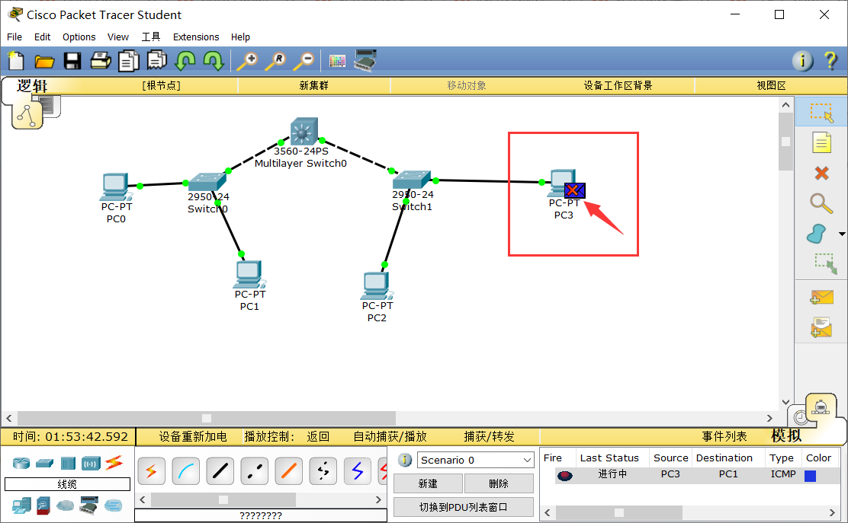
Task: Select the Multiuser Connection category
Action: 114,505
